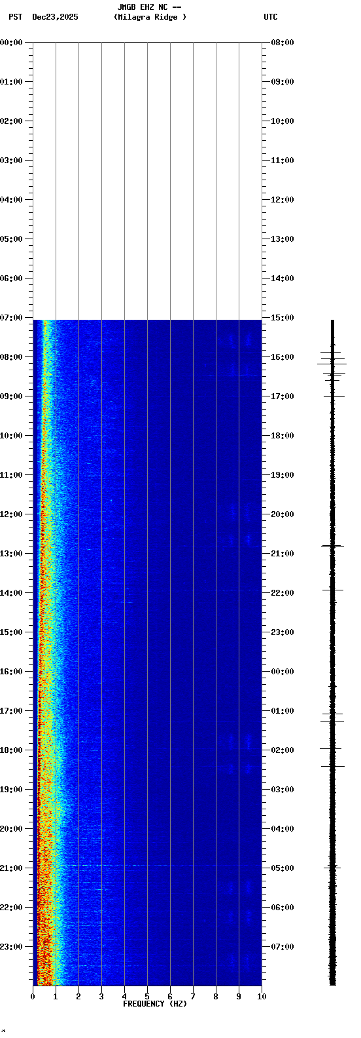Viewport: 361px width, 1038px height.
Task: Select the '(Milagra Ridge )' station name
Action: [150, 17]
